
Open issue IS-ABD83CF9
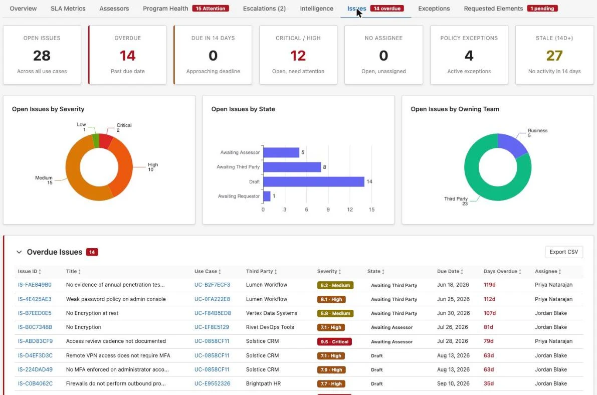tap(36, 341)
